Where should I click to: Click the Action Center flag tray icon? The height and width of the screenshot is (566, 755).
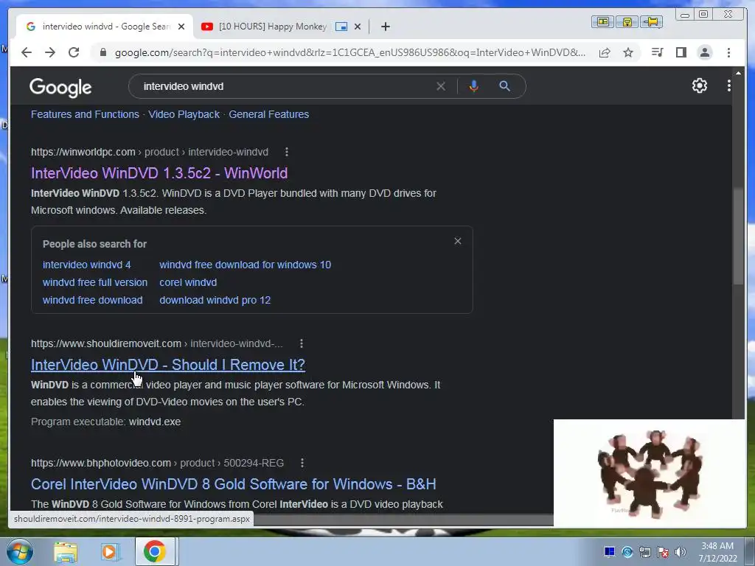coord(663,552)
